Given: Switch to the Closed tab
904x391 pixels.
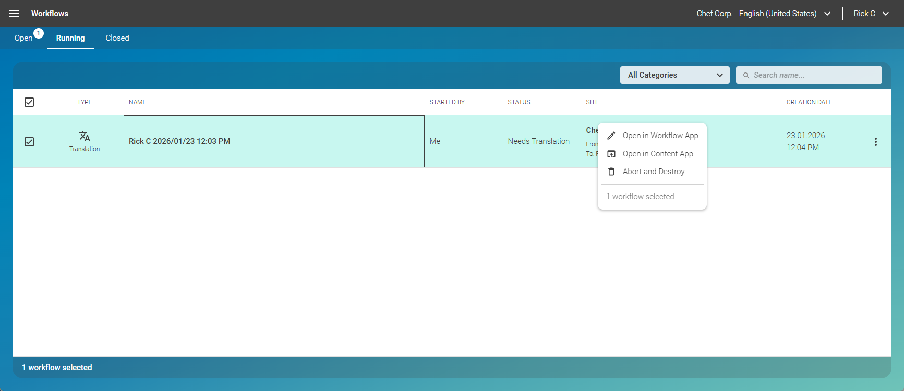Looking at the screenshot, I should pos(117,38).
